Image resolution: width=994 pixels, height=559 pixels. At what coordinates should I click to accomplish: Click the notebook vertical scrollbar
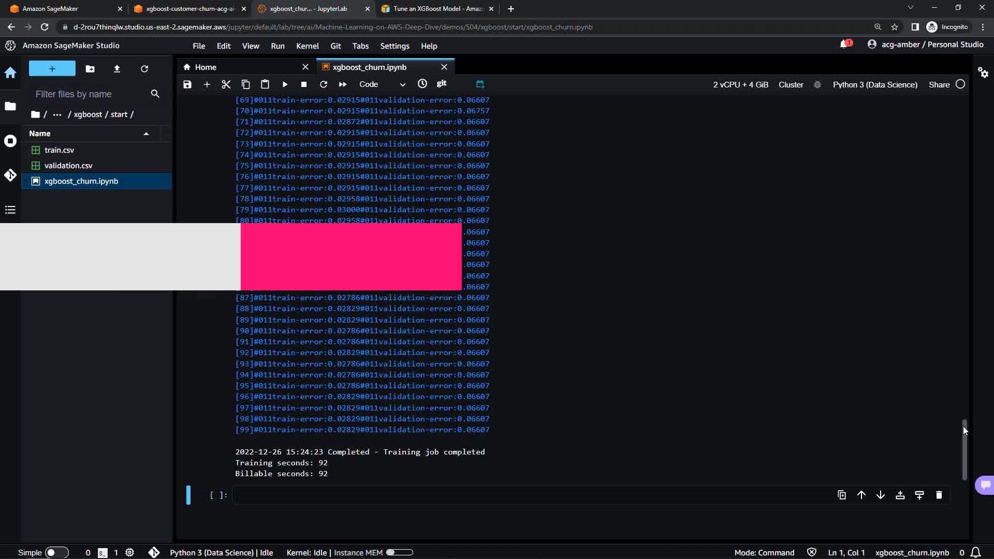click(964, 449)
